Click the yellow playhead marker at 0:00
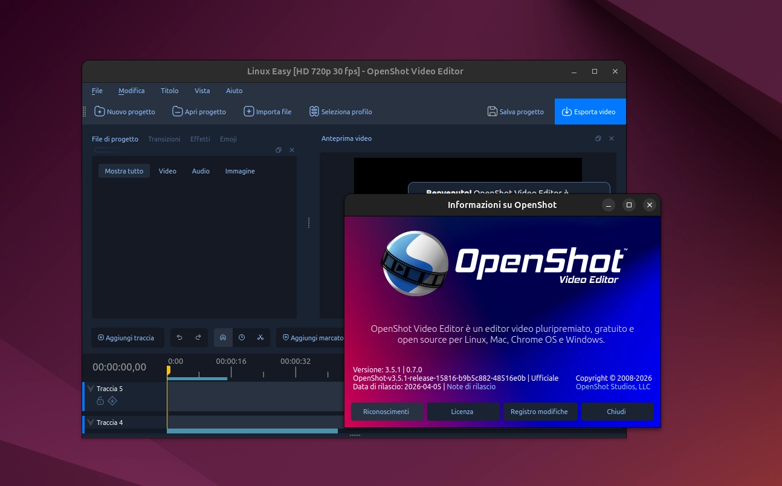 [169, 368]
